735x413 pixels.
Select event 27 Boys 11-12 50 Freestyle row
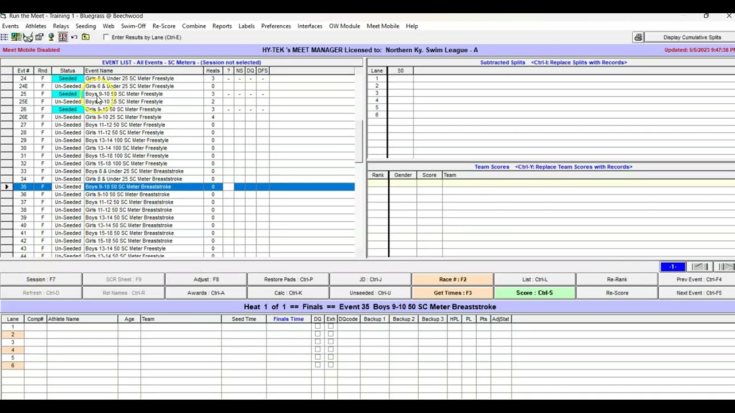(x=178, y=124)
